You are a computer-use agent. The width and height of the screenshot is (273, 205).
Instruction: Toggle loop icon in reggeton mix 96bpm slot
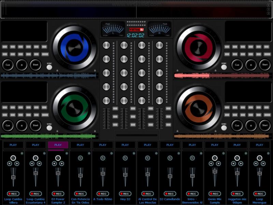[x=237, y=158]
